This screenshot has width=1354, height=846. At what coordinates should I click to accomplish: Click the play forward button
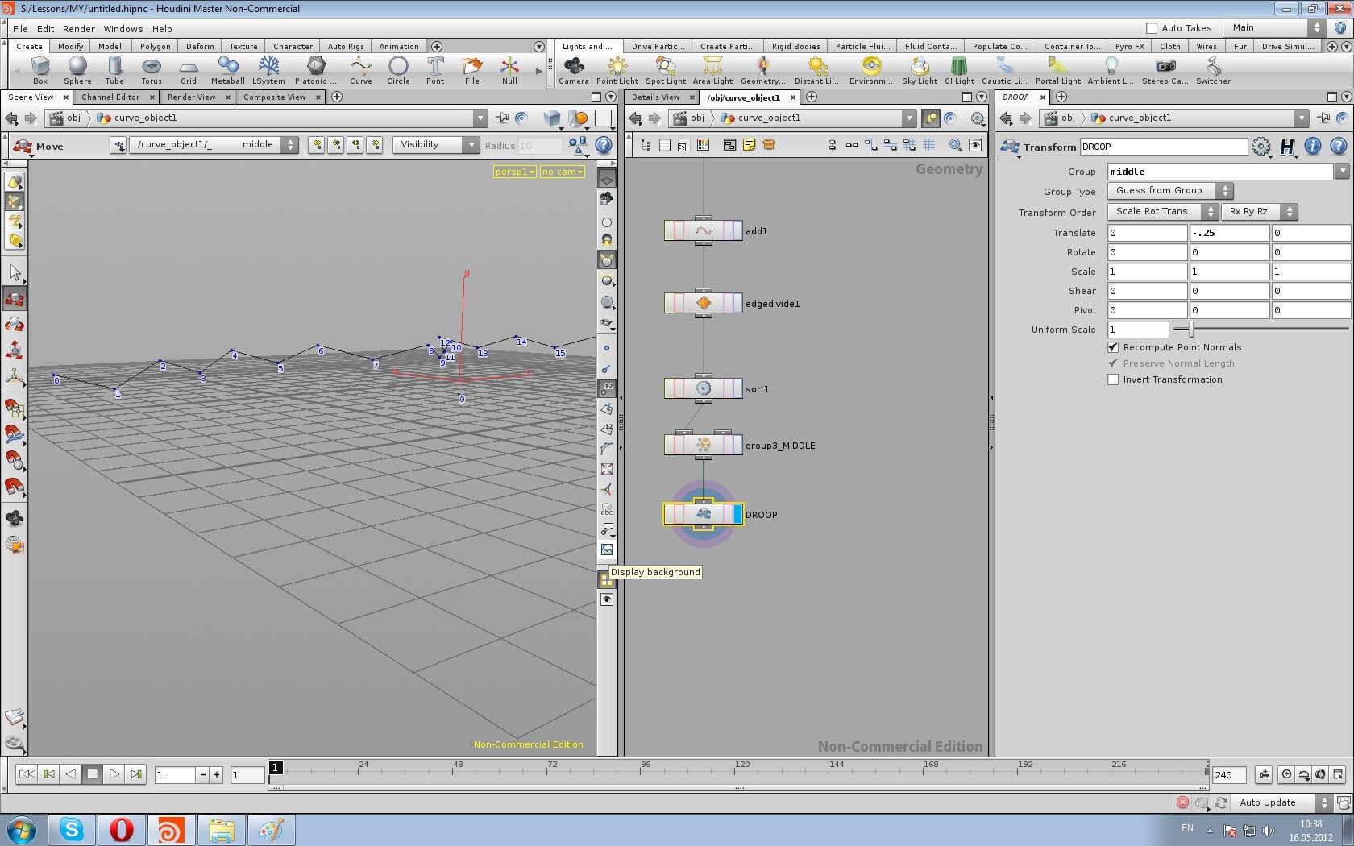point(114,774)
